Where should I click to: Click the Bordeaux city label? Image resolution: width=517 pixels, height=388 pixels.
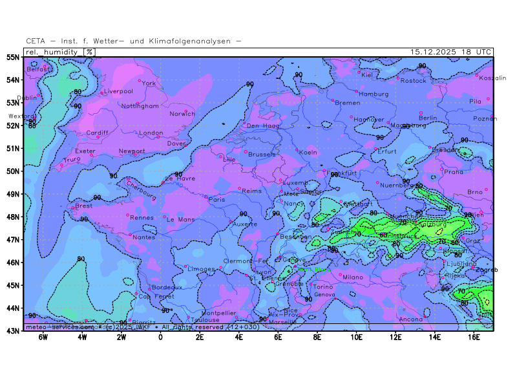pos(167,286)
